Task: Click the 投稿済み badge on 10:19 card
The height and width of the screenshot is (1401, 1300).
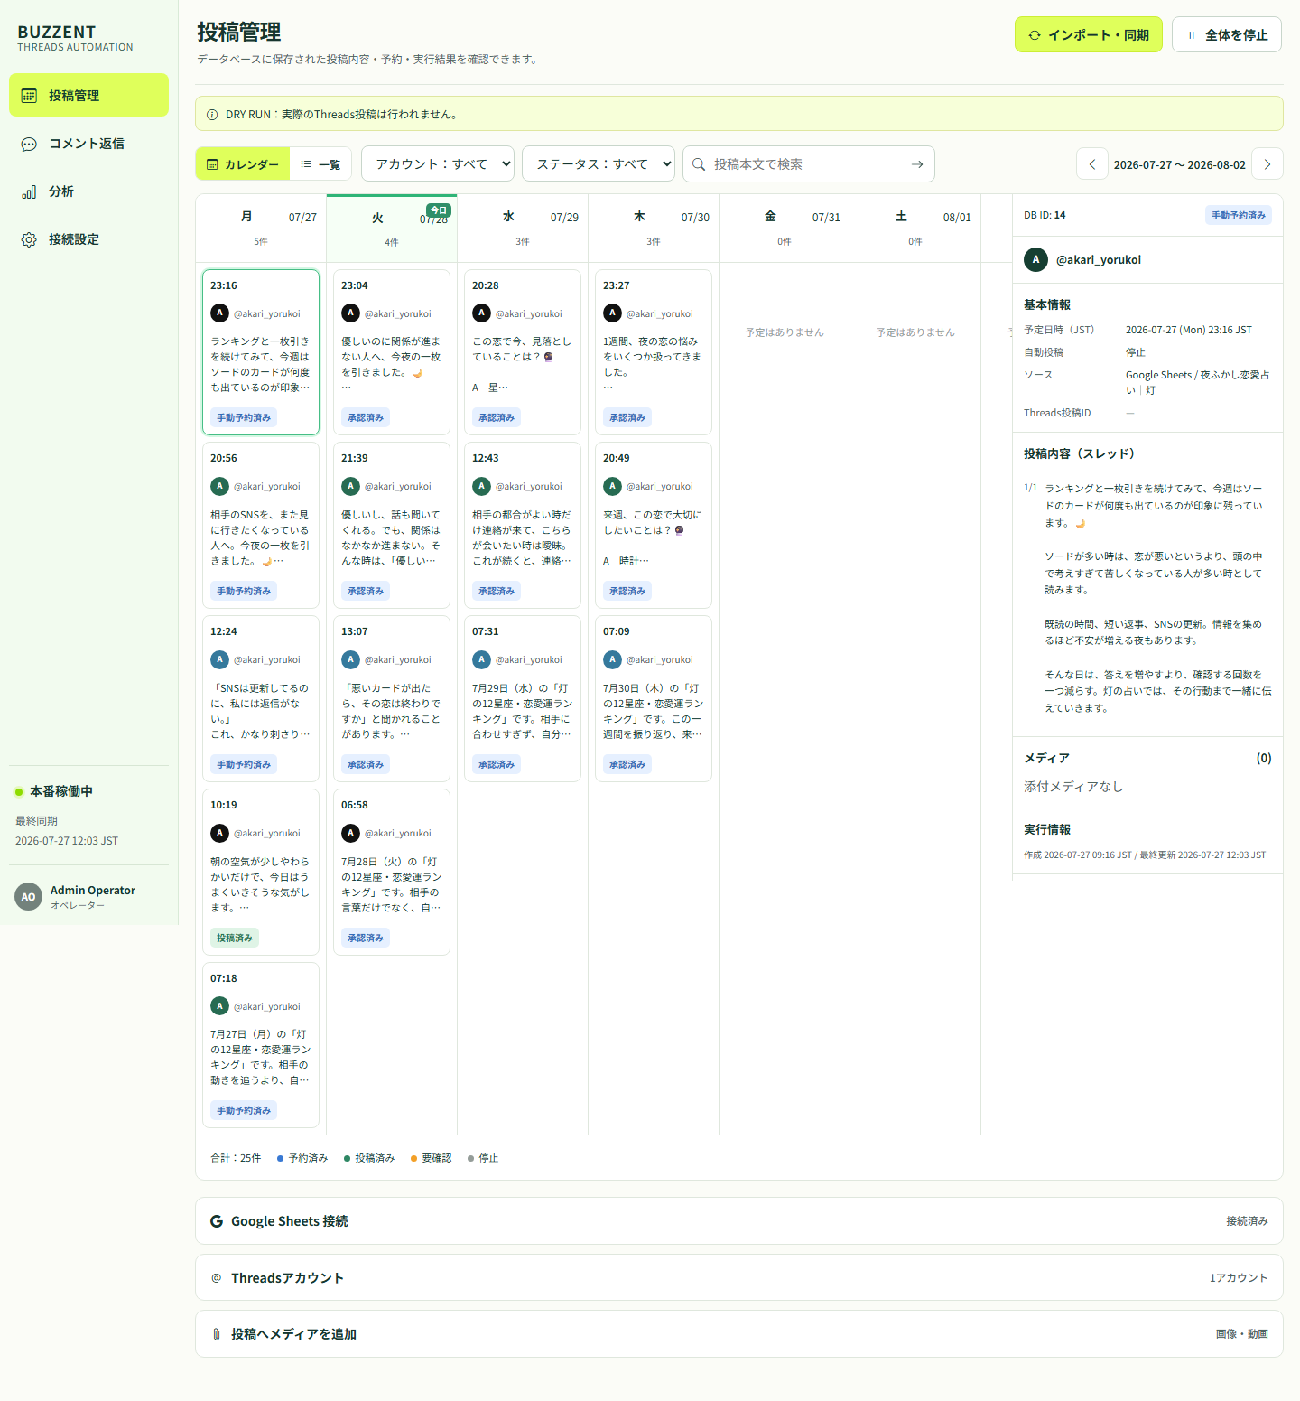Action: point(235,938)
